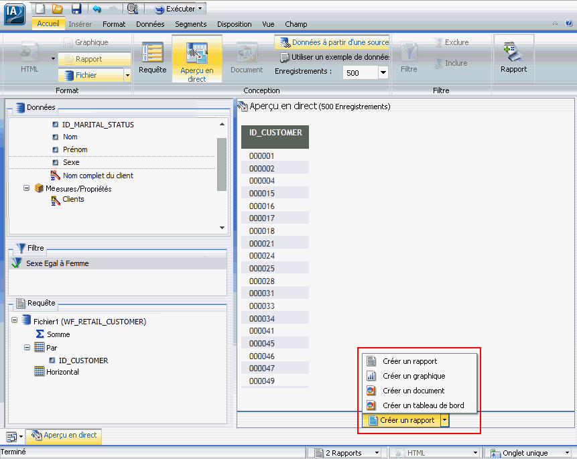This screenshot has height=459, width=577.
Task: Select the Aperçu en direct bottom tab
Action: [64, 436]
